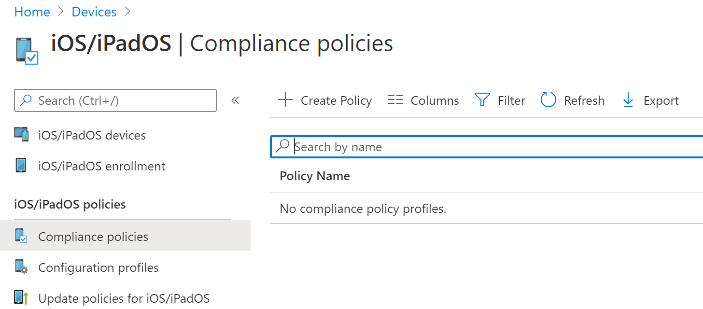Select Compliance policies in the sidebar
The height and width of the screenshot is (309, 703).
(x=93, y=237)
